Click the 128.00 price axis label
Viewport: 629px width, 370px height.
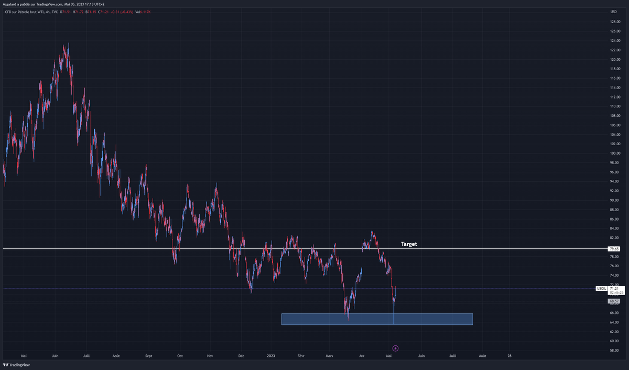[x=615, y=22]
